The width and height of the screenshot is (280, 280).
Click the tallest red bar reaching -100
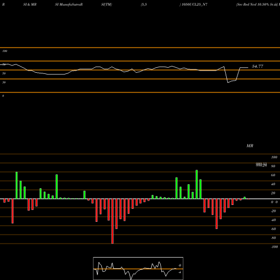point(113,221)
